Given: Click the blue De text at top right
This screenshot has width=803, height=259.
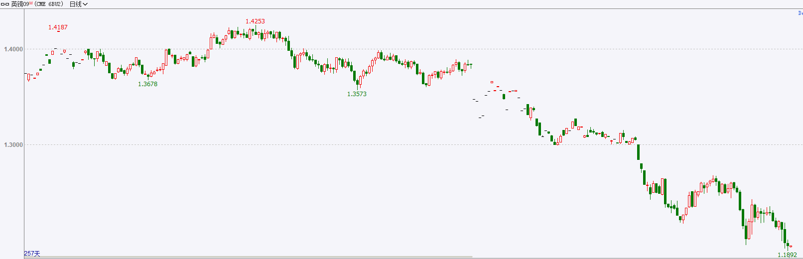Looking at the screenshot, I should (800, 13).
